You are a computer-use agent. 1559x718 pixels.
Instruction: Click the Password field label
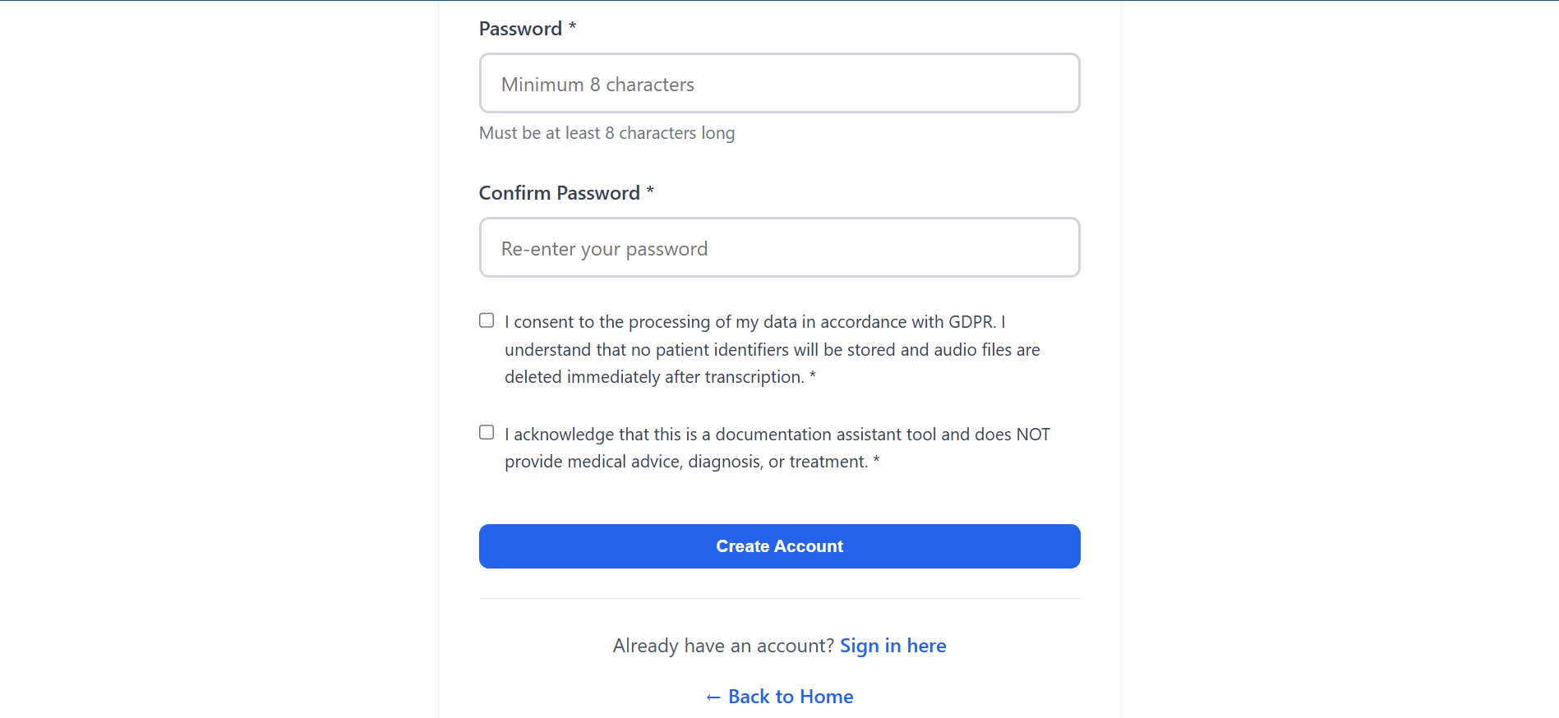coord(520,29)
